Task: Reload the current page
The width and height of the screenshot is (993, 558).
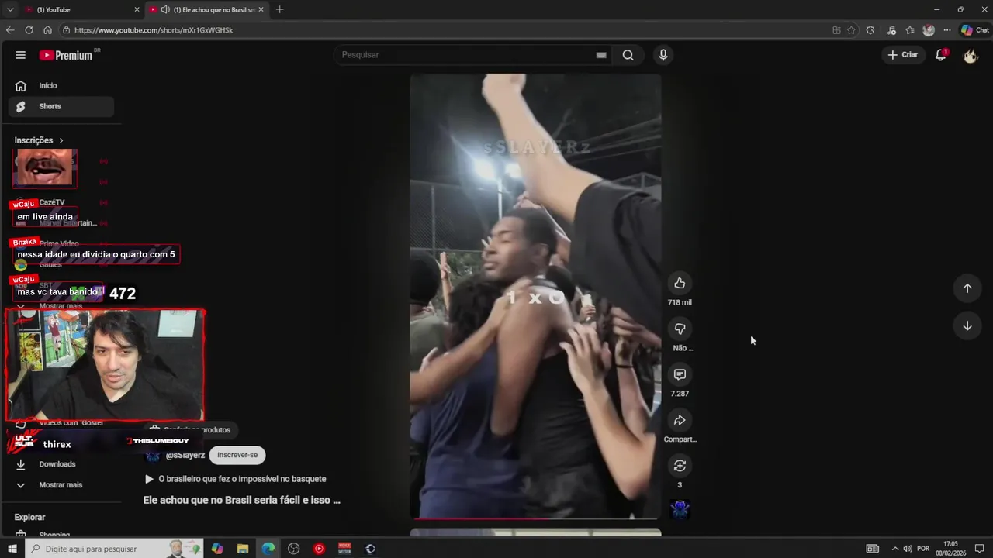Action: [29, 30]
